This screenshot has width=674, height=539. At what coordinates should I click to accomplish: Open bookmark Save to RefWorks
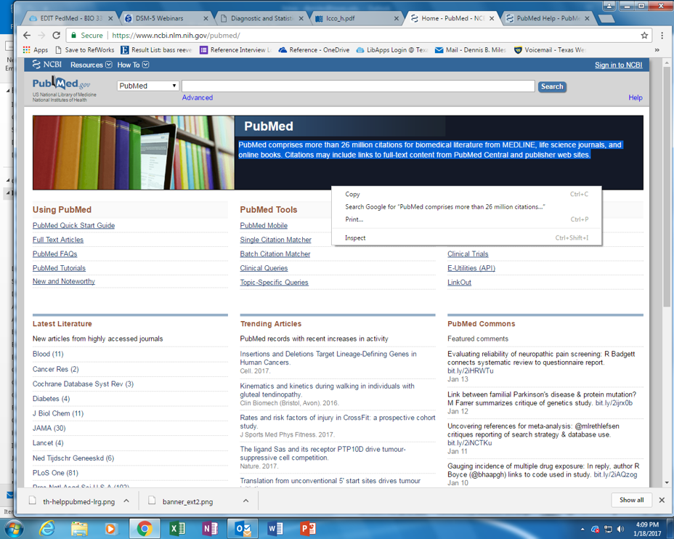tap(85, 50)
